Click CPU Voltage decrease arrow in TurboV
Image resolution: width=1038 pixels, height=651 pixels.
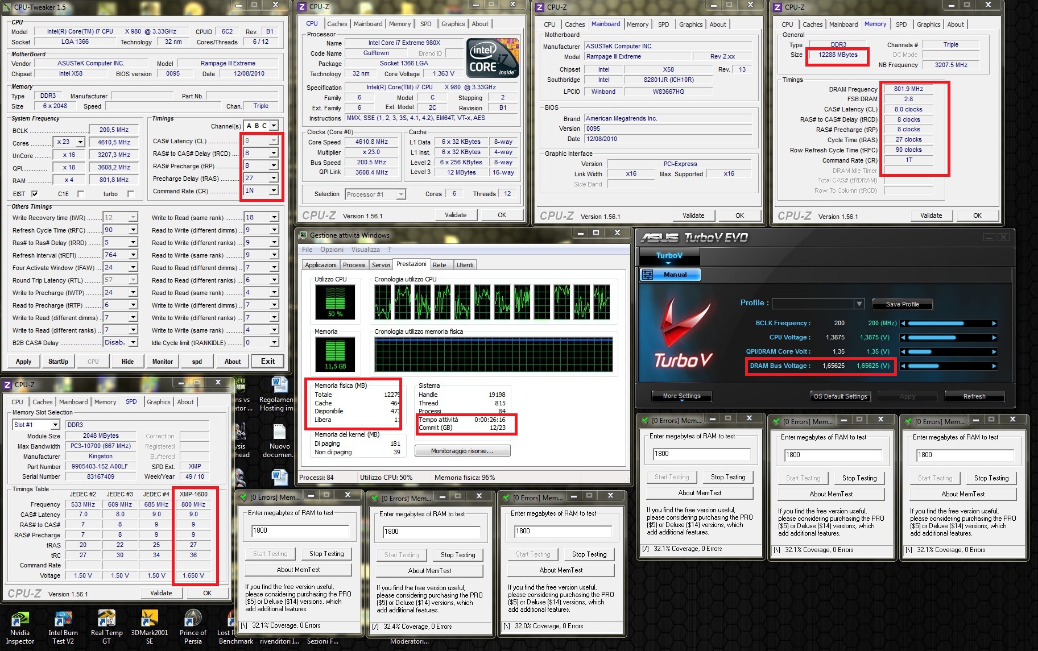pos(903,337)
